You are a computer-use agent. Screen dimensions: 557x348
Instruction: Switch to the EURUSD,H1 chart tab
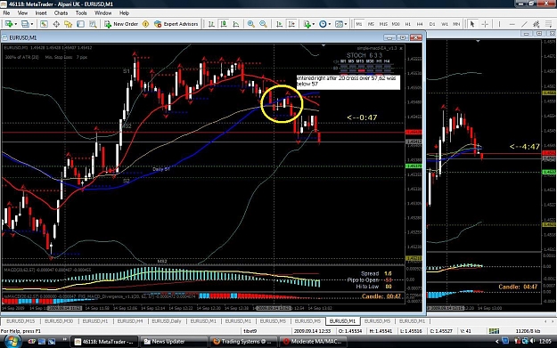[x=94, y=321]
